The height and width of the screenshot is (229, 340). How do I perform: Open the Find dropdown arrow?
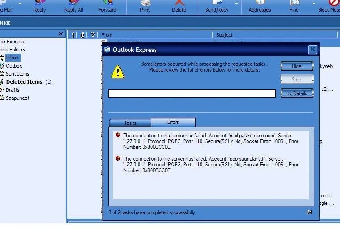(x=314, y=4)
